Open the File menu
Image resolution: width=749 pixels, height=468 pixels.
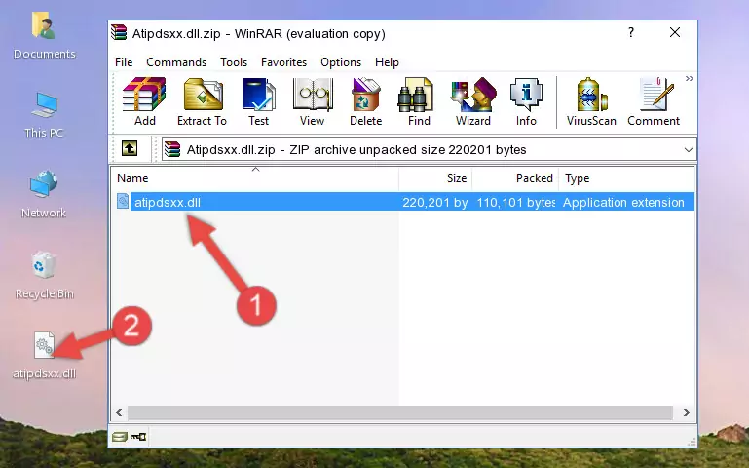(124, 62)
